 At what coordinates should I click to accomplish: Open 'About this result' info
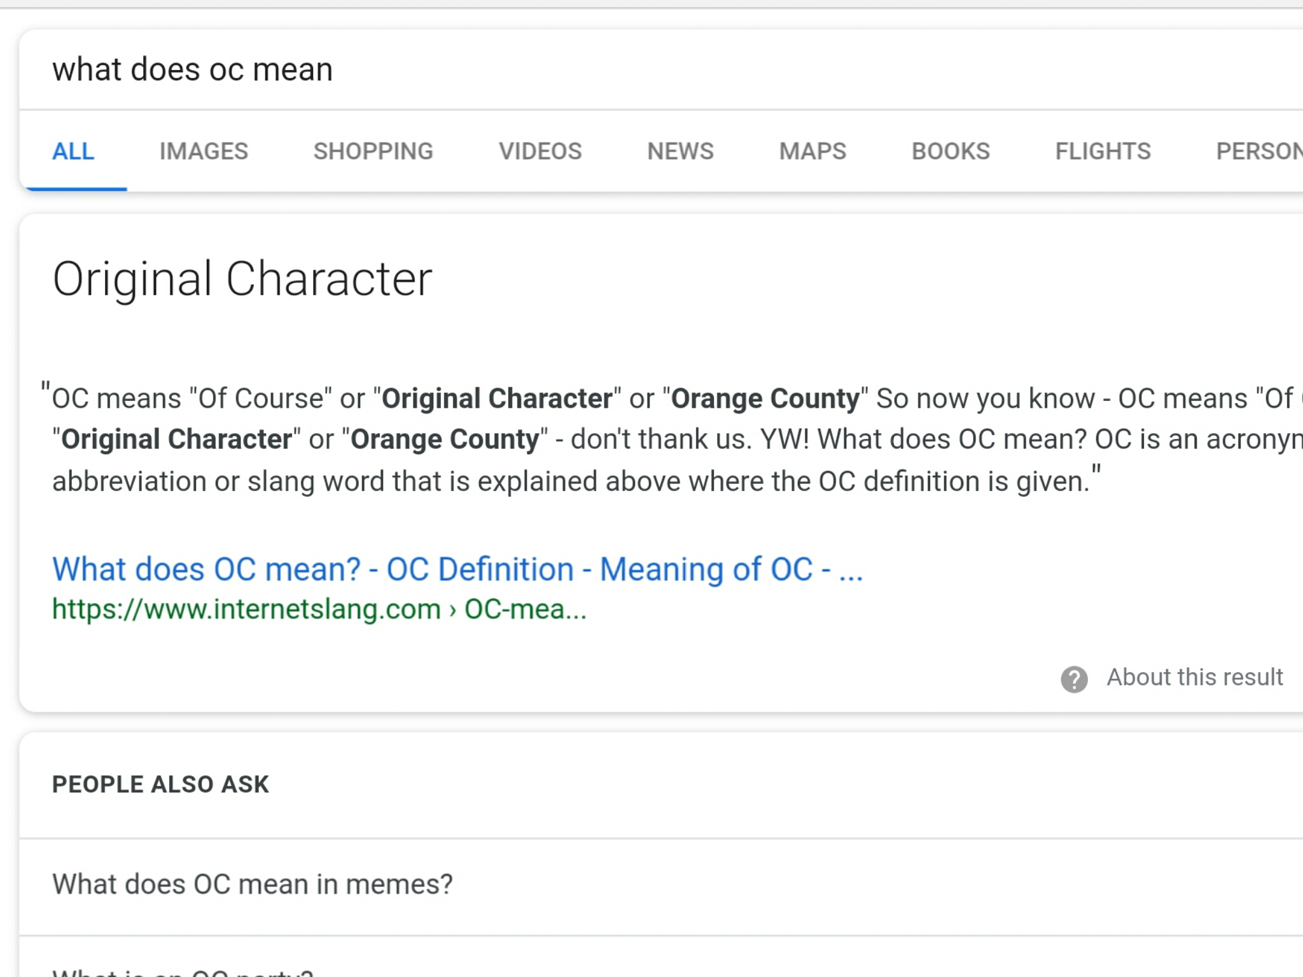pyautogui.click(x=1194, y=677)
